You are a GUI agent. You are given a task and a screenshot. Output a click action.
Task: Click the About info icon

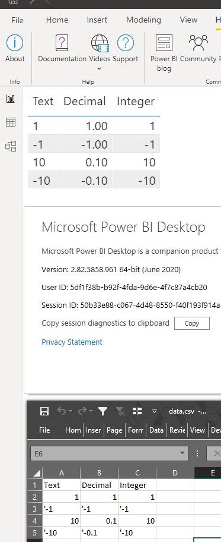click(x=15, y=43)
